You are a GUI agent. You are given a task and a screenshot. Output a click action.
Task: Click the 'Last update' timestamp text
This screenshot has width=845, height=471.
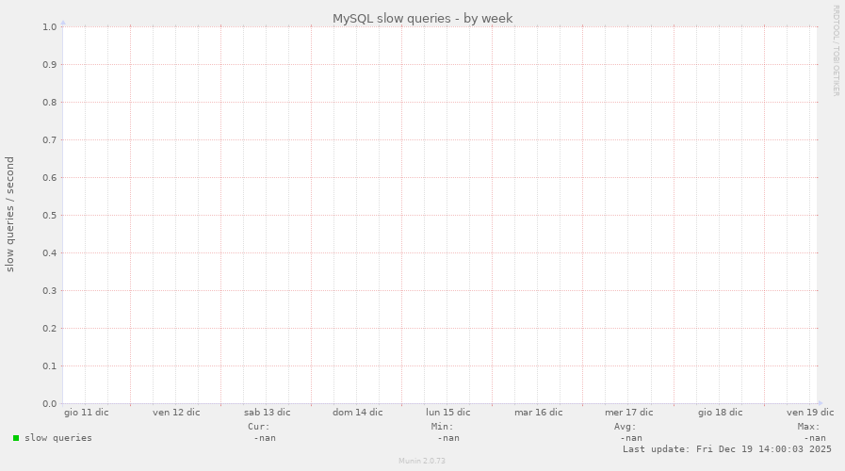click(x=727, y=449)
